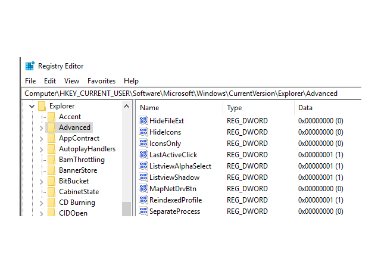381x274 pixels.
Task: Click the SeparateProcess DWORD value icon
Action: [x=143, y=211]
